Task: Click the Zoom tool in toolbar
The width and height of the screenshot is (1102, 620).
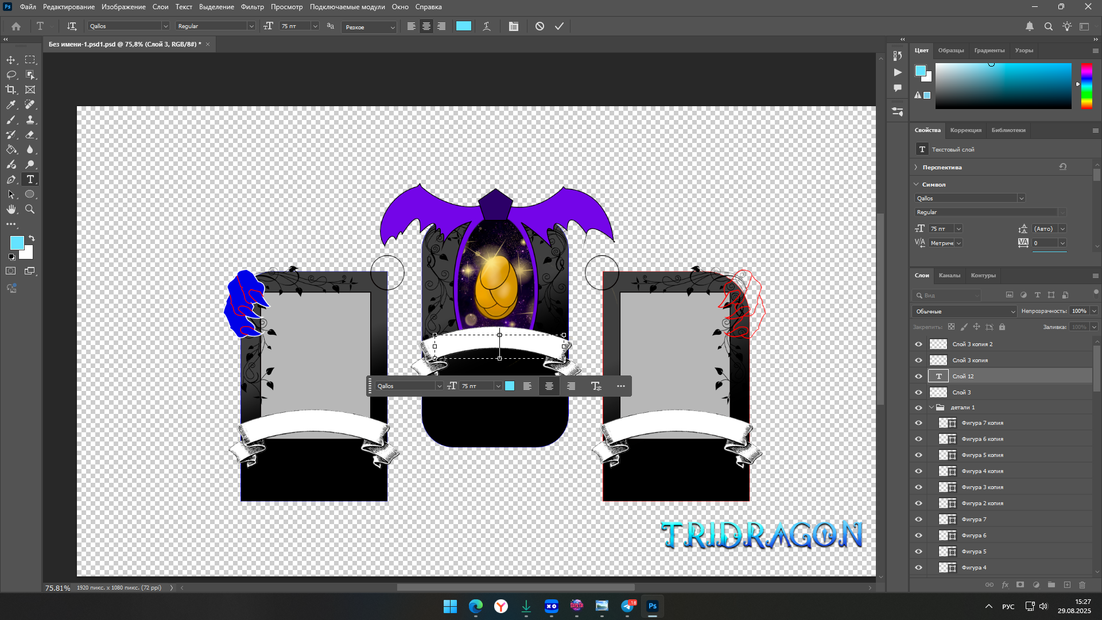Action: (x=30, y=210)
